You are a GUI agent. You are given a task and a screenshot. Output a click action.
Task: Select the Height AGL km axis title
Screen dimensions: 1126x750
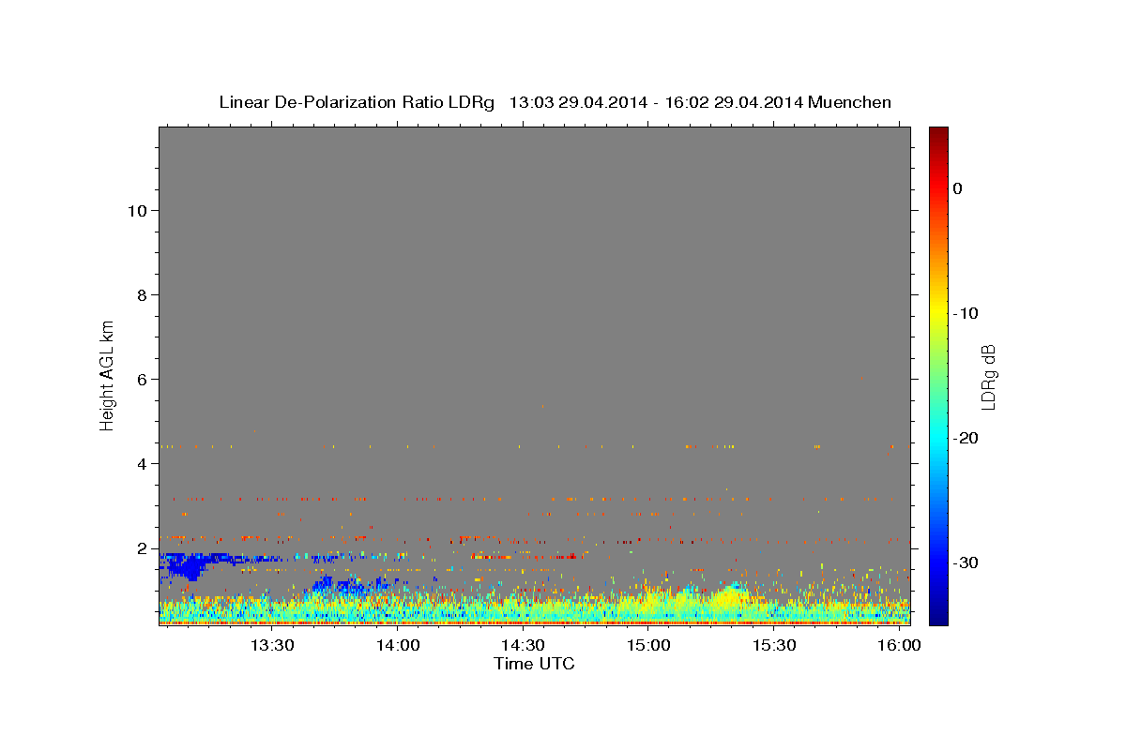coord(107,375)
